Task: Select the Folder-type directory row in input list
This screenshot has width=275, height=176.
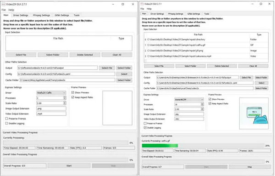Action: click(206, 40)
